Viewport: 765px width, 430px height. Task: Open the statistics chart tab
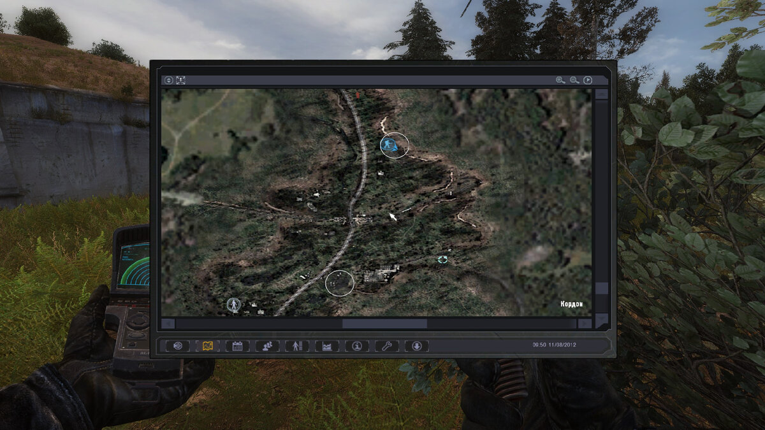327,346
